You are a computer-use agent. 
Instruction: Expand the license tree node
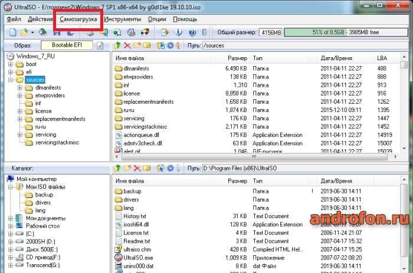tap(20, 111)
